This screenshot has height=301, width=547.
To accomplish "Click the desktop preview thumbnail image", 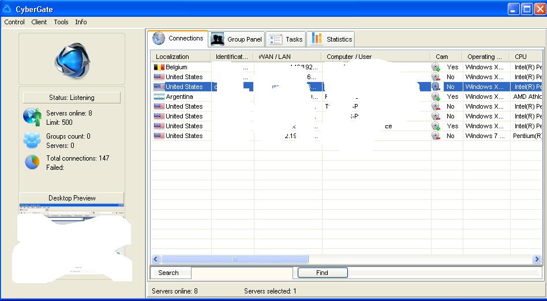I will [x=72, y=241].
